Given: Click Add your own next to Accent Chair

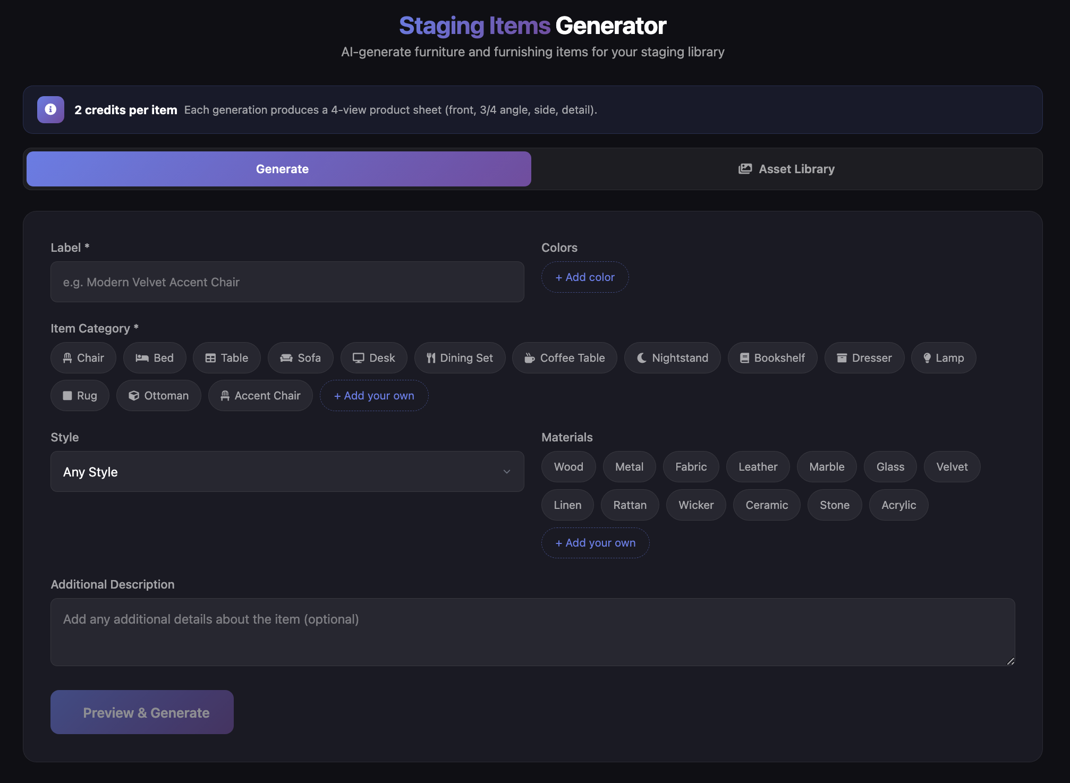Looking at the screenshot, I should tap(373, 395).
